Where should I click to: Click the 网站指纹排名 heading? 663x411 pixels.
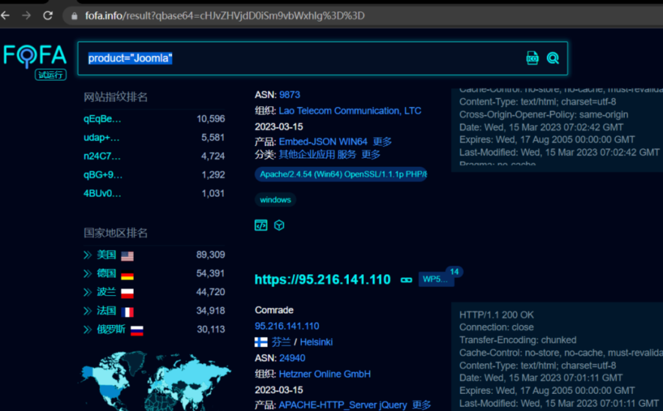point(115,97)
